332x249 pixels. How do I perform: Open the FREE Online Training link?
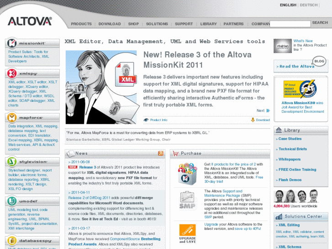coord(297,170)
